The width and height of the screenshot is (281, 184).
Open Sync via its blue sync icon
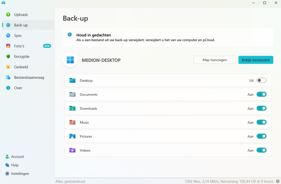pos(8,36)
